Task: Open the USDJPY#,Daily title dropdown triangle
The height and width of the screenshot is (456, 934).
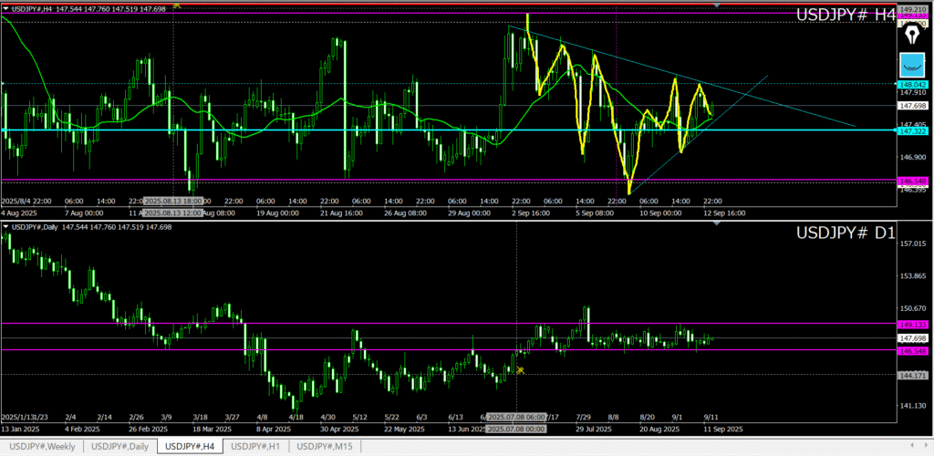Action: 6,227
